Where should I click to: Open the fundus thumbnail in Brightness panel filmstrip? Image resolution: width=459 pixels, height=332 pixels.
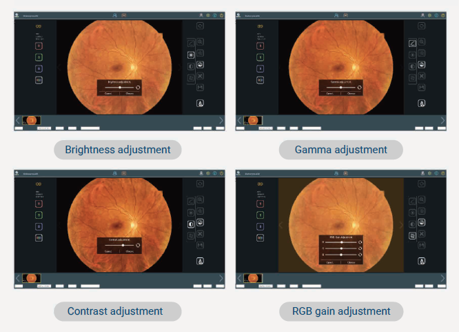click(32, 120)
